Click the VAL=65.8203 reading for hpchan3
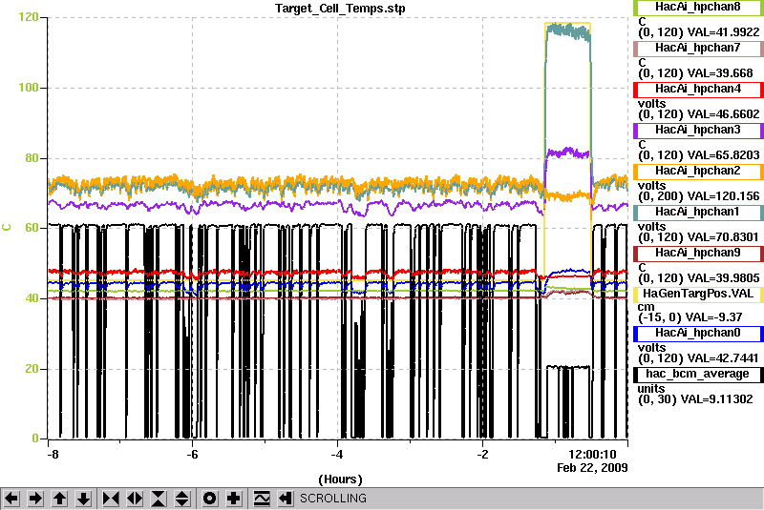Viewport: 764px width, 510px height. coord(723,155)
